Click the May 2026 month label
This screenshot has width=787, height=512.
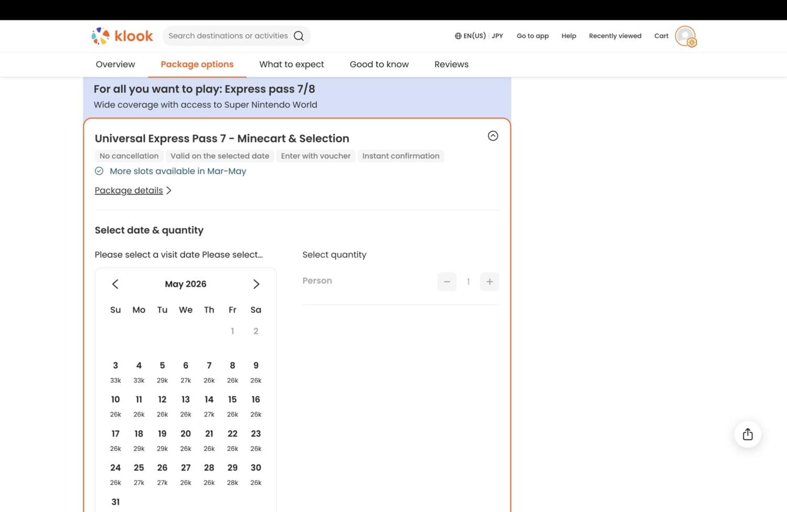tap(186, 284)
